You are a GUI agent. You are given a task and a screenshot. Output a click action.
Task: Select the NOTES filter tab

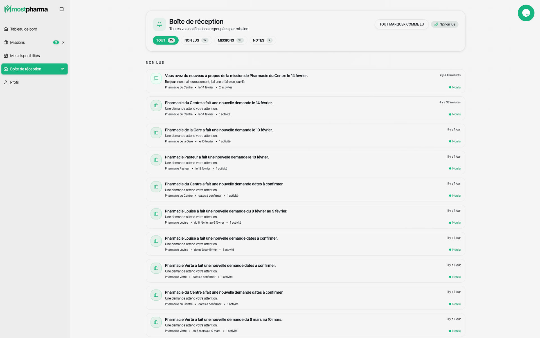click(262, 40)
